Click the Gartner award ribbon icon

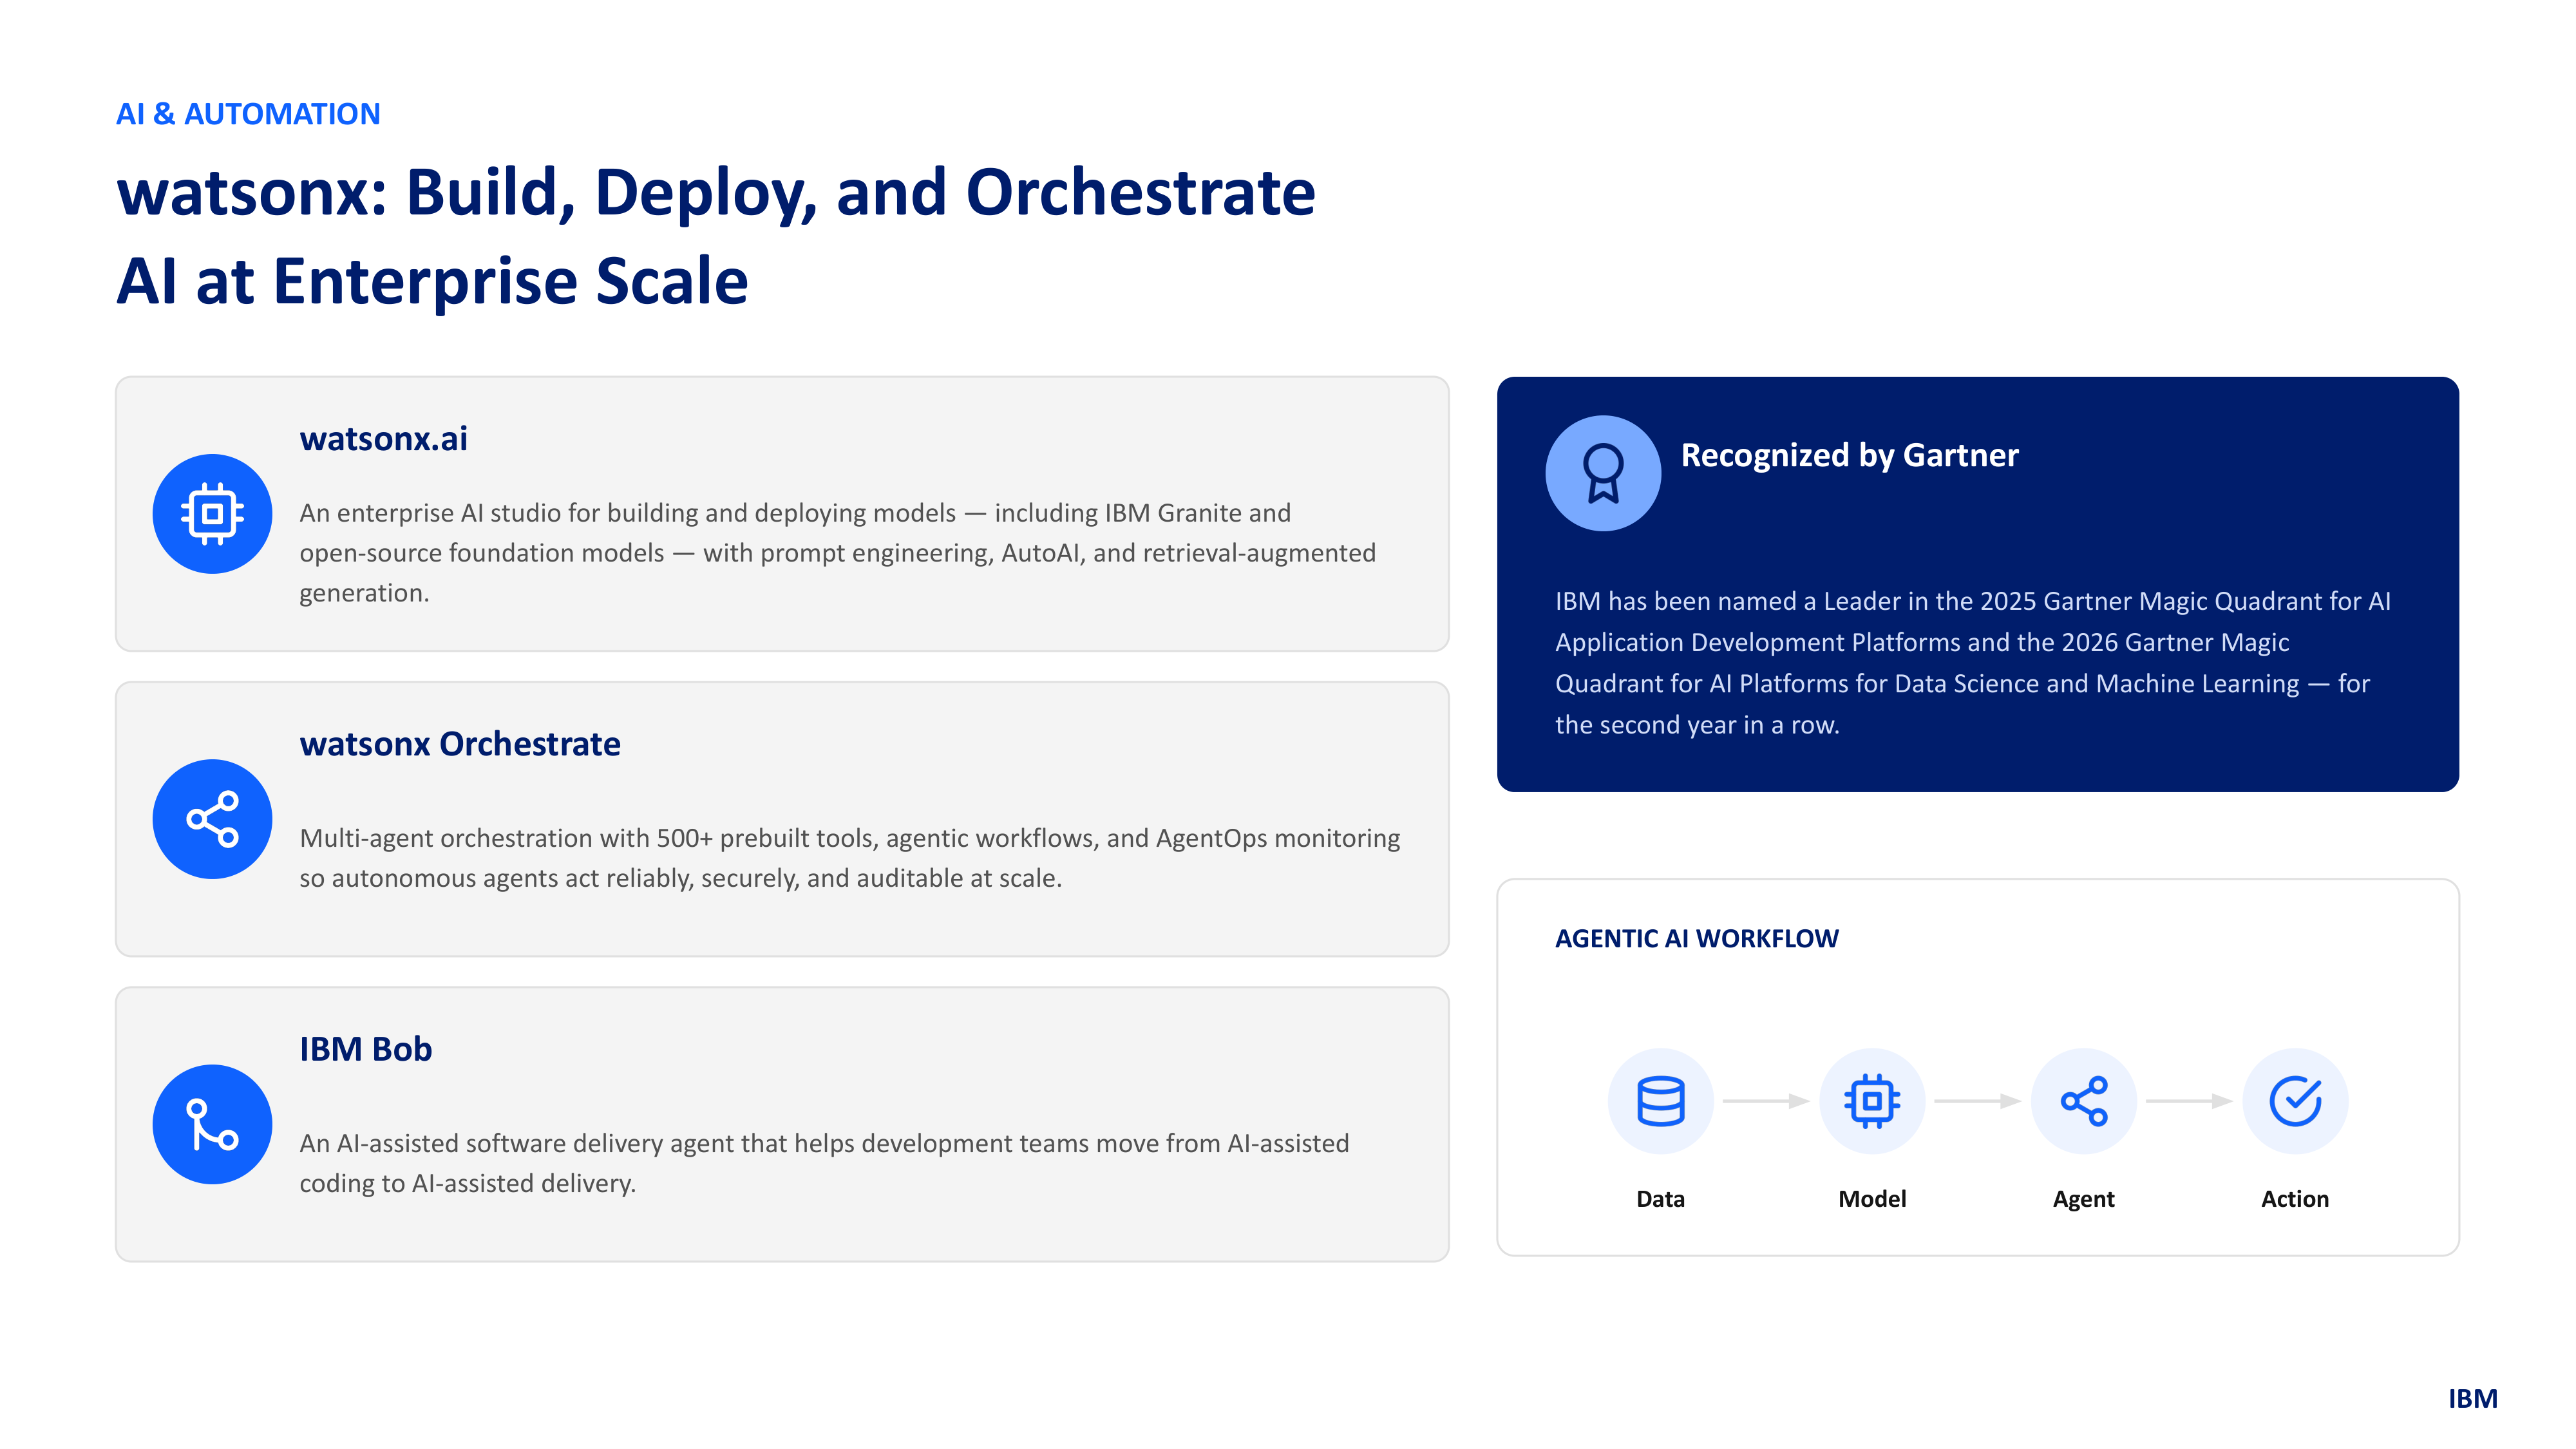(x=1603, y=473)
